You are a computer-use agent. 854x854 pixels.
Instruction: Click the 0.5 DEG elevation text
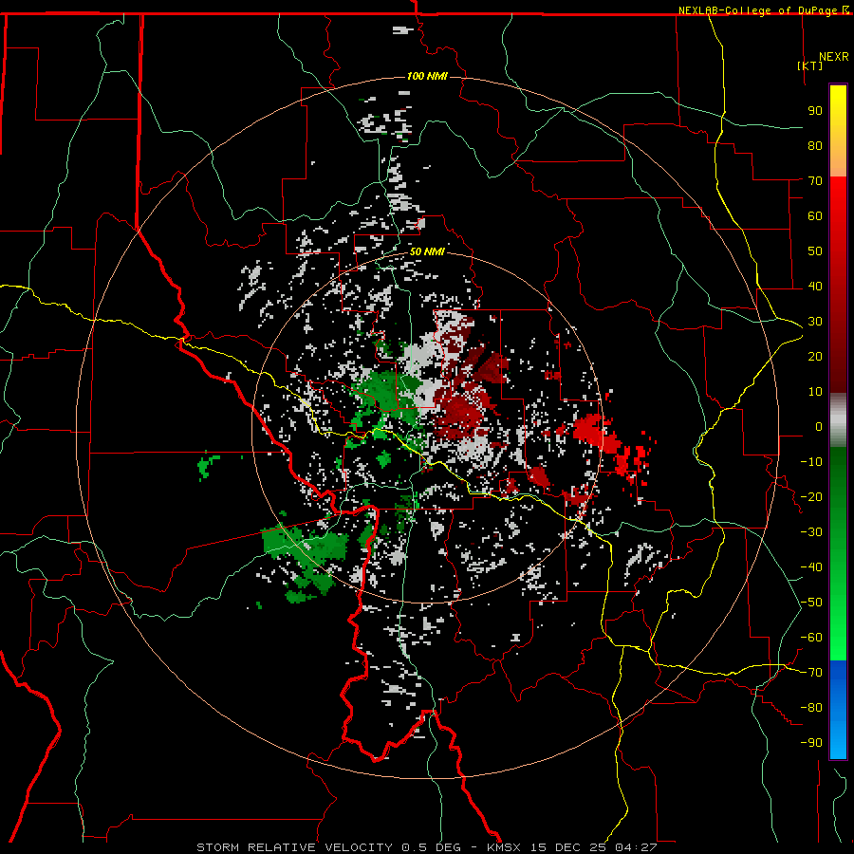tap(432, 847)
